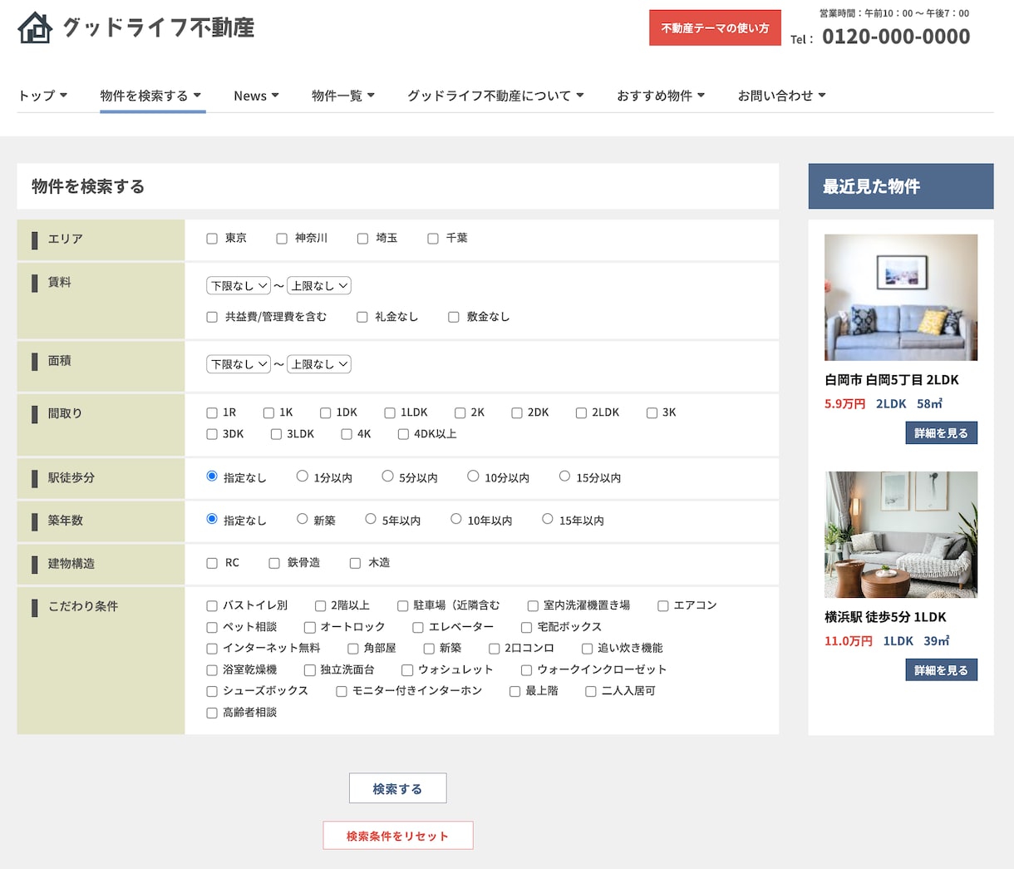1014x869 pixels.
Task: Click 検索条件をリセット button
Action: click(397, 836)
